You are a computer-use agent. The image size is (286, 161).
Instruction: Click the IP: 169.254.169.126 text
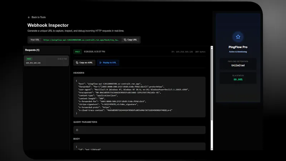pos(182,52)
